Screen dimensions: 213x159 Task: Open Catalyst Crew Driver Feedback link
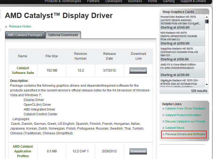185,108
